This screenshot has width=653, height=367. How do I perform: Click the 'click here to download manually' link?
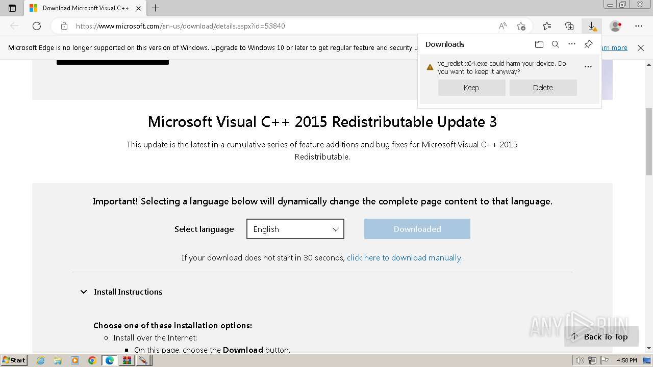pos(404,258)
